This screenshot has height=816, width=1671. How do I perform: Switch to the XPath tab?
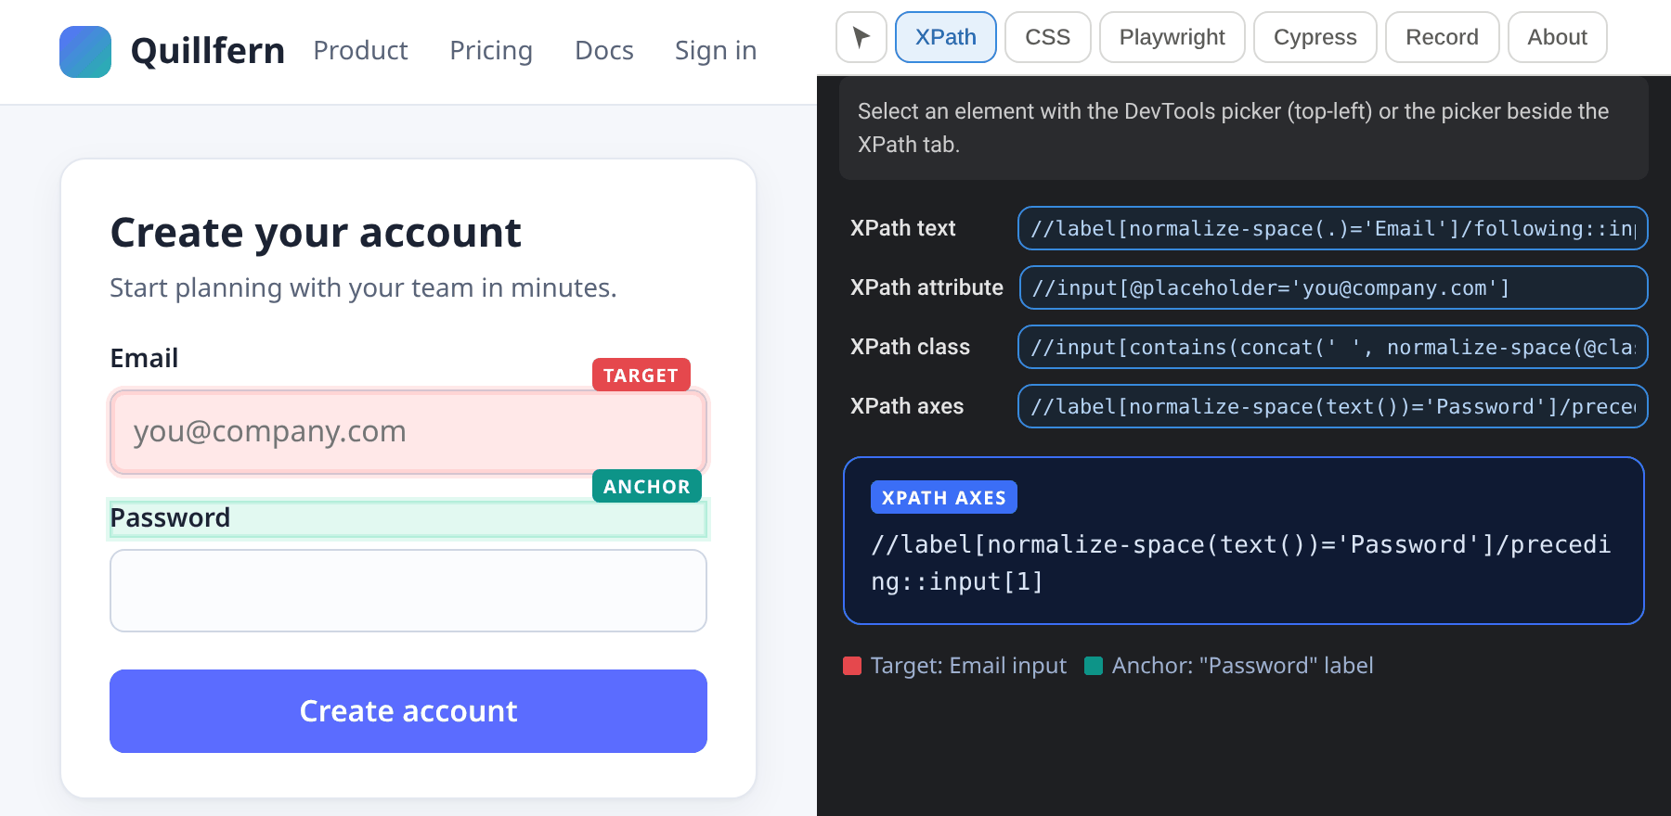[x=945, y=37]
